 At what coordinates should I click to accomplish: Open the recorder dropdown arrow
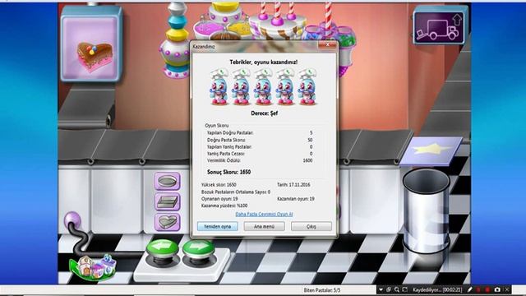pyautogui.click(x=381, y=289)
